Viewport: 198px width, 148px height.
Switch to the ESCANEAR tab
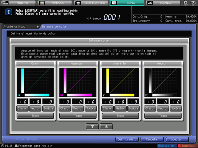(163, 3)
